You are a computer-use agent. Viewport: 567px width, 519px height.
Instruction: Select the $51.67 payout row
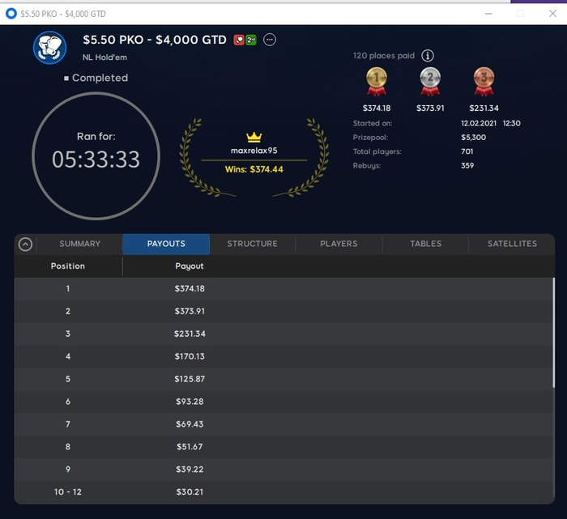click(283, 447)
